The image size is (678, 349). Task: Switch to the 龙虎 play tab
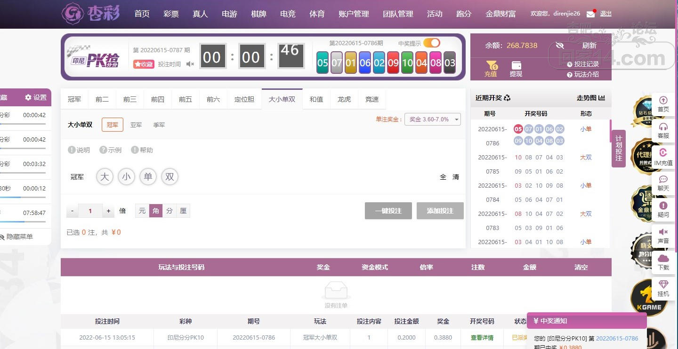tap(344, 99)
